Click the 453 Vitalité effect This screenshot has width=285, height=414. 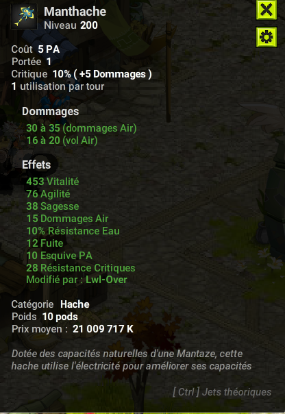point(53,182)
